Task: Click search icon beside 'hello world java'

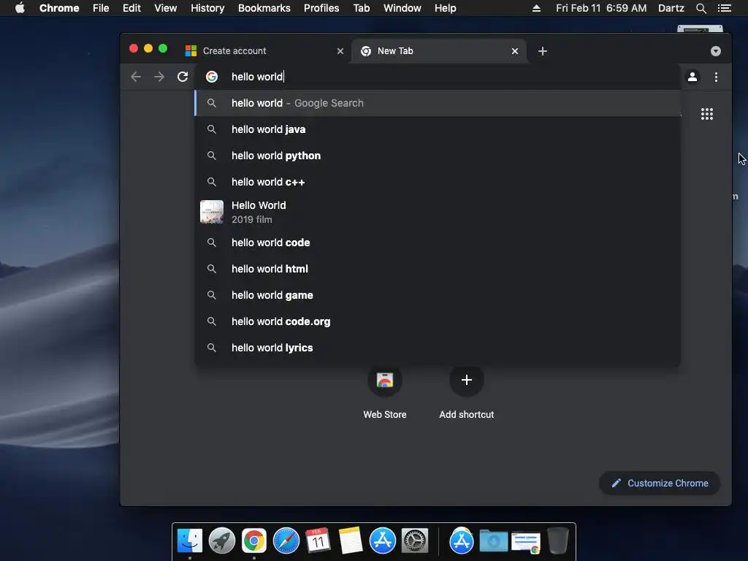Action: (x=211, y=129)
